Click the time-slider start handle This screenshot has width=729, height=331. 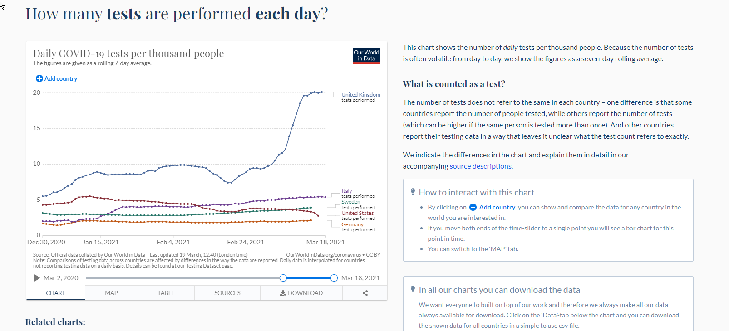click(283, 278)
